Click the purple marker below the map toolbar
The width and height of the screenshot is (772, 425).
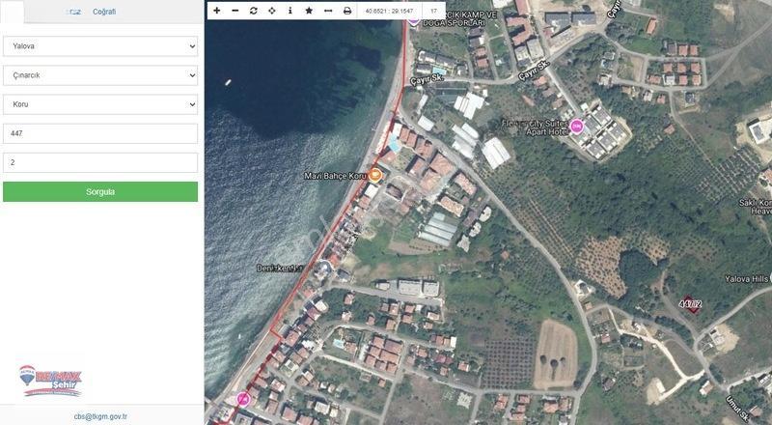click(x=414, y=21)
